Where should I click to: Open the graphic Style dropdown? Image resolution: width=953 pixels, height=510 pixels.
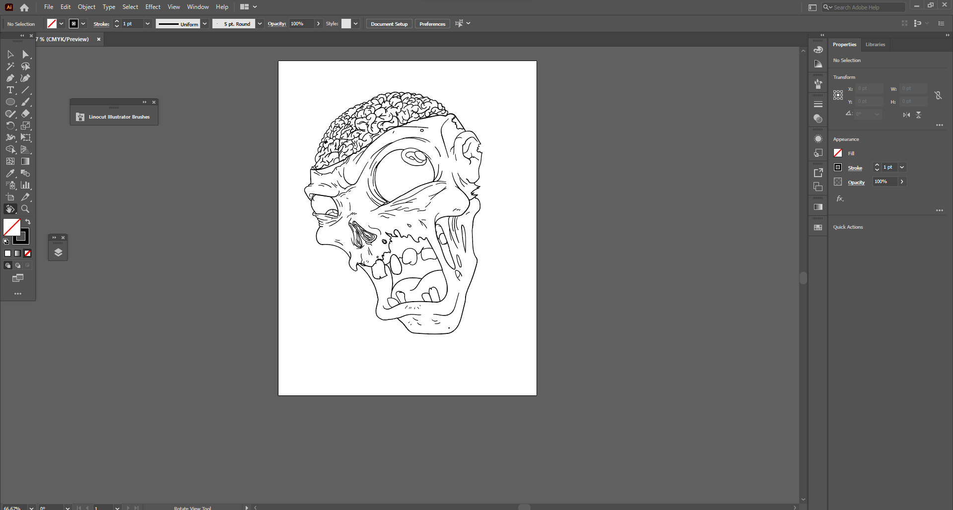point(355,23)
